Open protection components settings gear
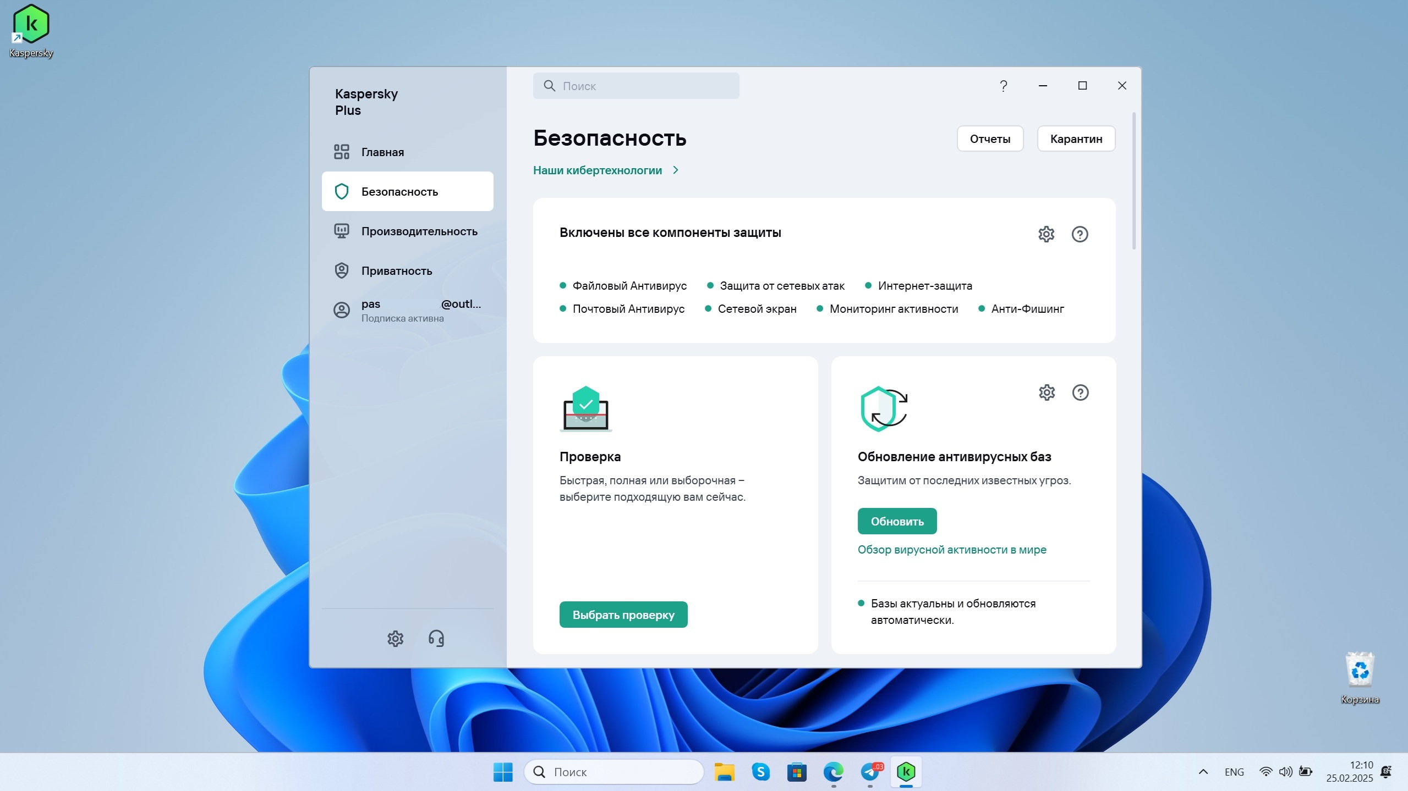The width and height of the screenshot is (1408, 791). (x=1046, y=234)
